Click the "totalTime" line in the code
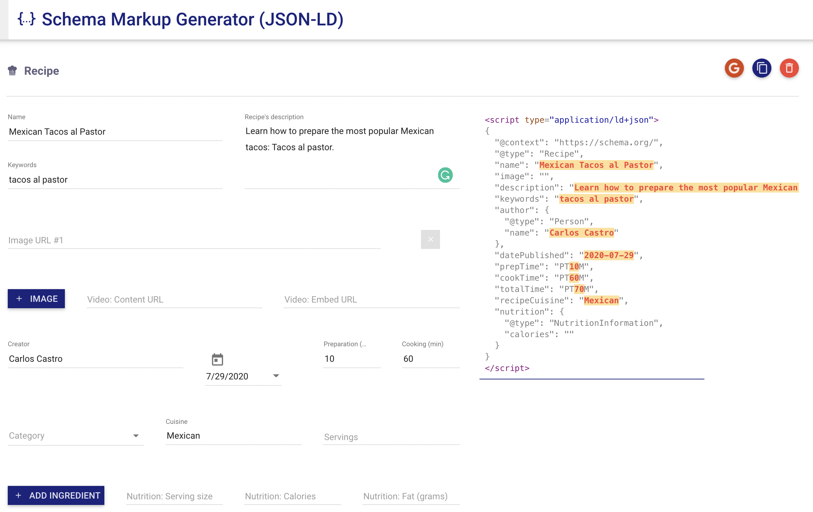The image size is (813, 512). point(546,289)
